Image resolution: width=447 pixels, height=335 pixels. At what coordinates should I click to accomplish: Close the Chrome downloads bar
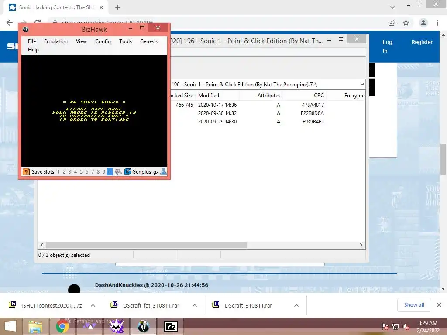tap(439, 305)
